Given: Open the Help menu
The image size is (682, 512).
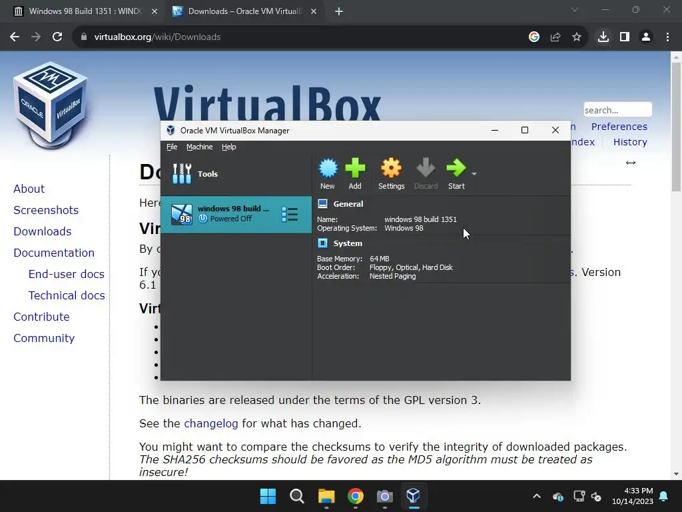Looking at the screenshot, I should coord(229,147).
